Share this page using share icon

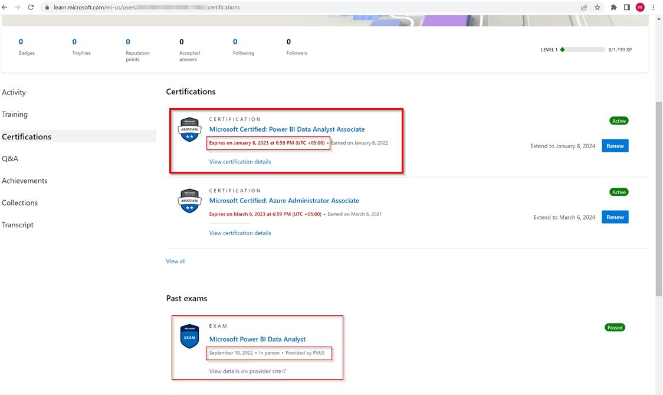tap(584, 7)
